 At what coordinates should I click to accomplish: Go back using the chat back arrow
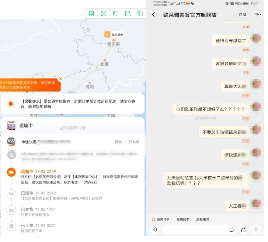pyautogui.click(x=153, y=15)
